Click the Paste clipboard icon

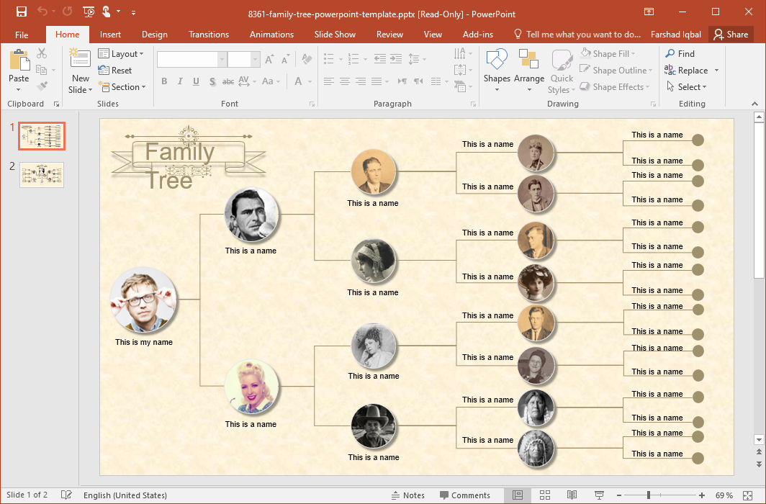point(19,61)
